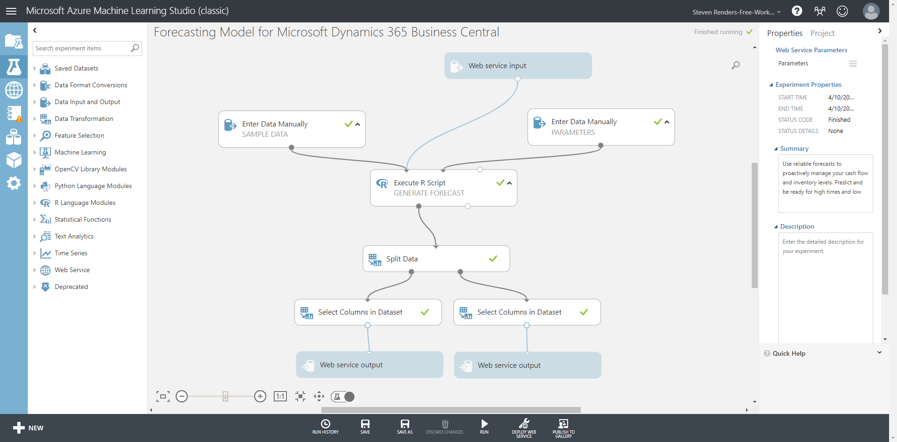The height and width of the screenshot is (442, 897).
Task: Collapse the Summary section
Action: click(x=776, y=149)
